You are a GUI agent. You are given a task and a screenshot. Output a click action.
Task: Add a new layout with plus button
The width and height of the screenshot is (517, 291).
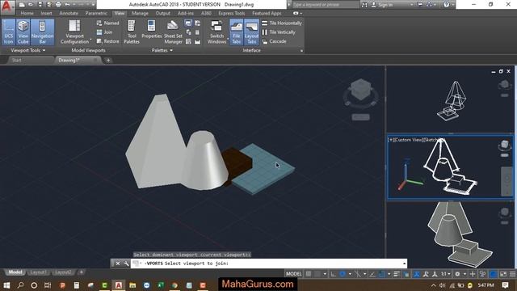[x=81, y=272]
